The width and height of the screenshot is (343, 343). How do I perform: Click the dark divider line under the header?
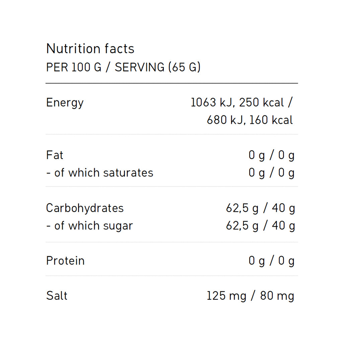[171, 83]
